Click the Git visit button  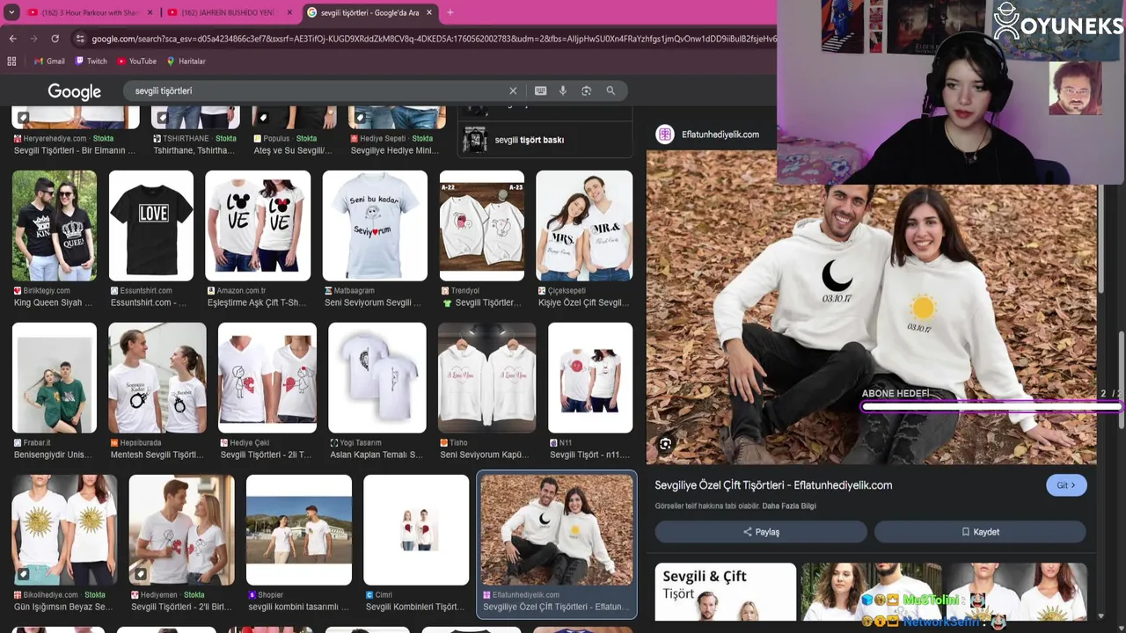point(1066,485)
